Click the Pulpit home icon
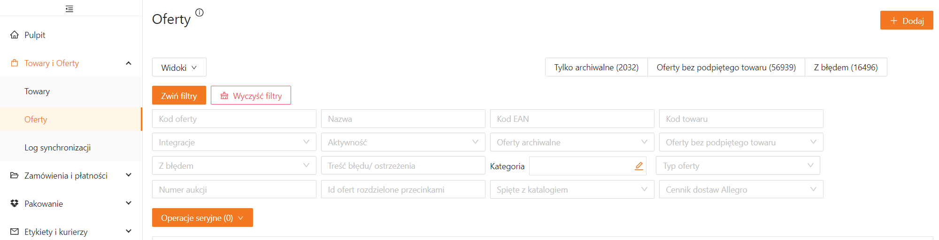 pyautogui.click(x=15, y=35)
